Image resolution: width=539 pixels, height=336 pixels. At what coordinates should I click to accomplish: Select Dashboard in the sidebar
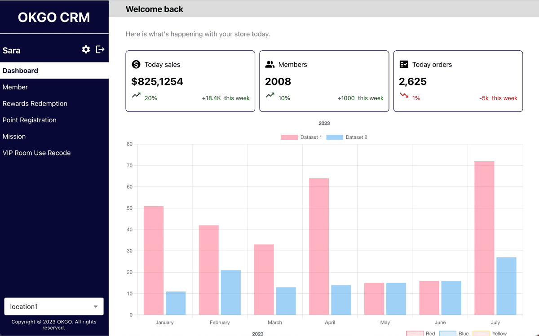[54, 71]
